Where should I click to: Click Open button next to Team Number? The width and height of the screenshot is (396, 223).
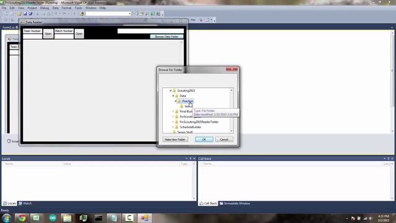click(x=48, y=33)
